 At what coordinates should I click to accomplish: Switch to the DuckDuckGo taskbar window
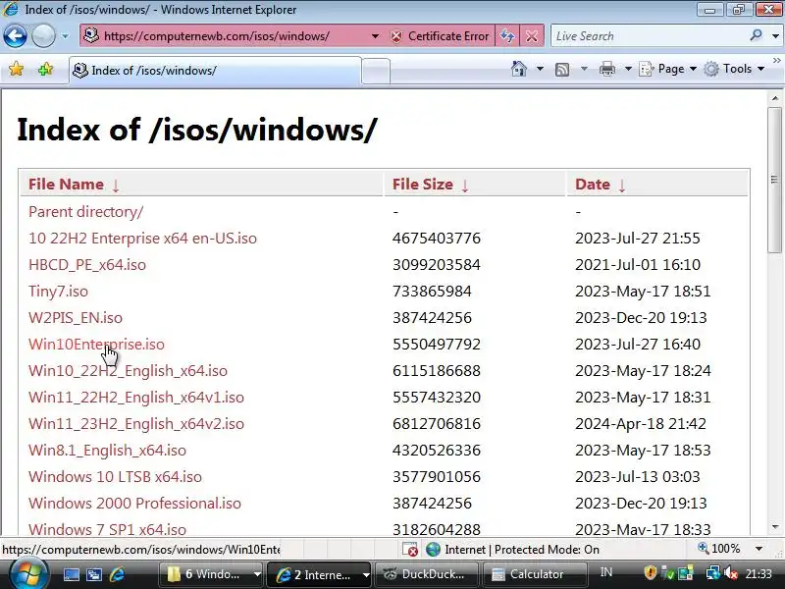(426, 574)
